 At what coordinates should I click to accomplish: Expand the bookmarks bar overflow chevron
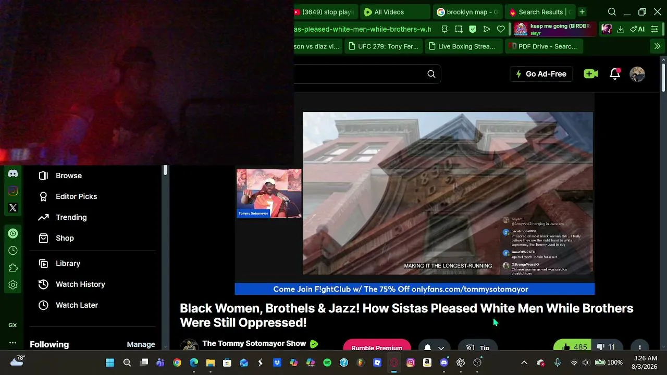click(657, 46)
